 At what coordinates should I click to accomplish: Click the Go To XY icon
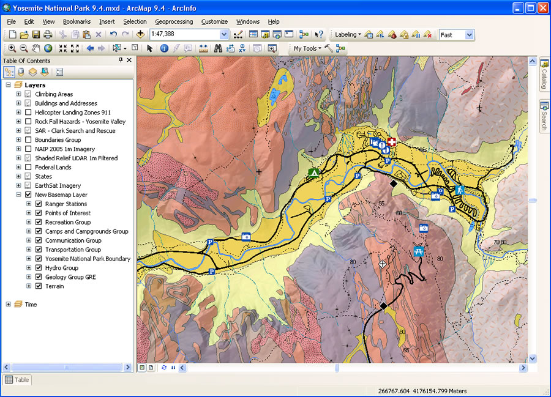[x=242, y=48]
